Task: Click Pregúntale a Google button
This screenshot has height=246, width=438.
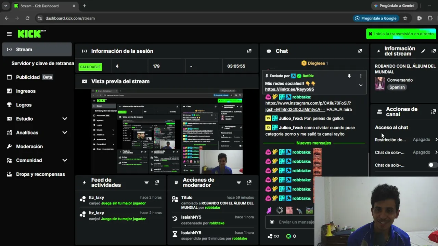Action: pos(376,18)
